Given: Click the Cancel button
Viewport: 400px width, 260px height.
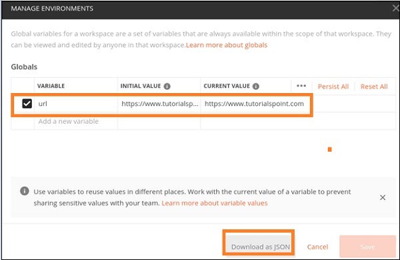Looking at the screenshot, I should [317, 247].
